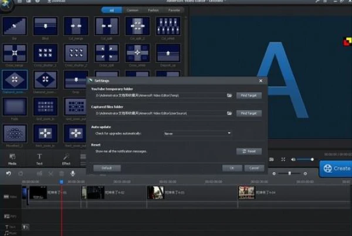352x236 pixels.
Task: Open the Text panel
Action: (x=39, y=159)
